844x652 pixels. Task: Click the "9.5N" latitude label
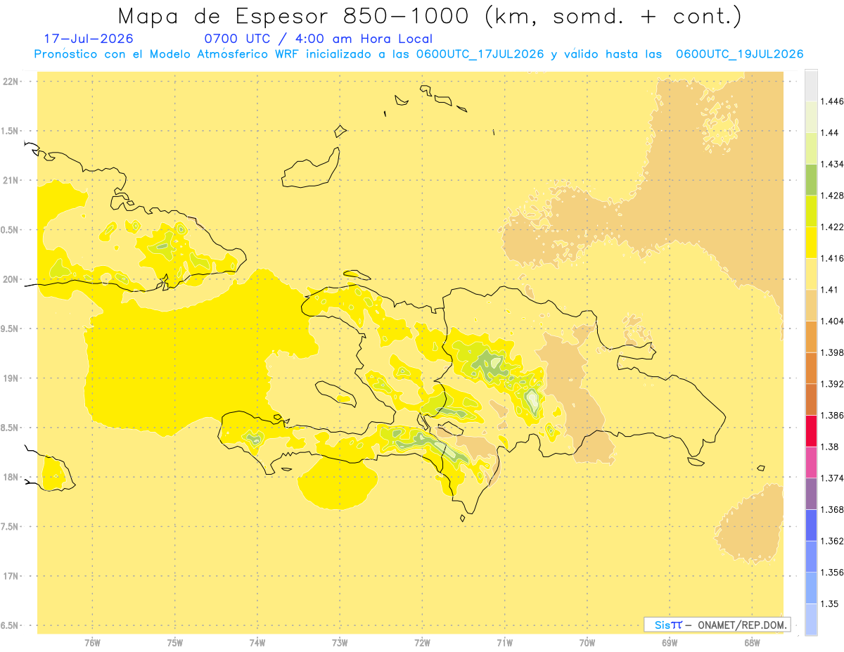pyautogui.click(x=9, y=328)
